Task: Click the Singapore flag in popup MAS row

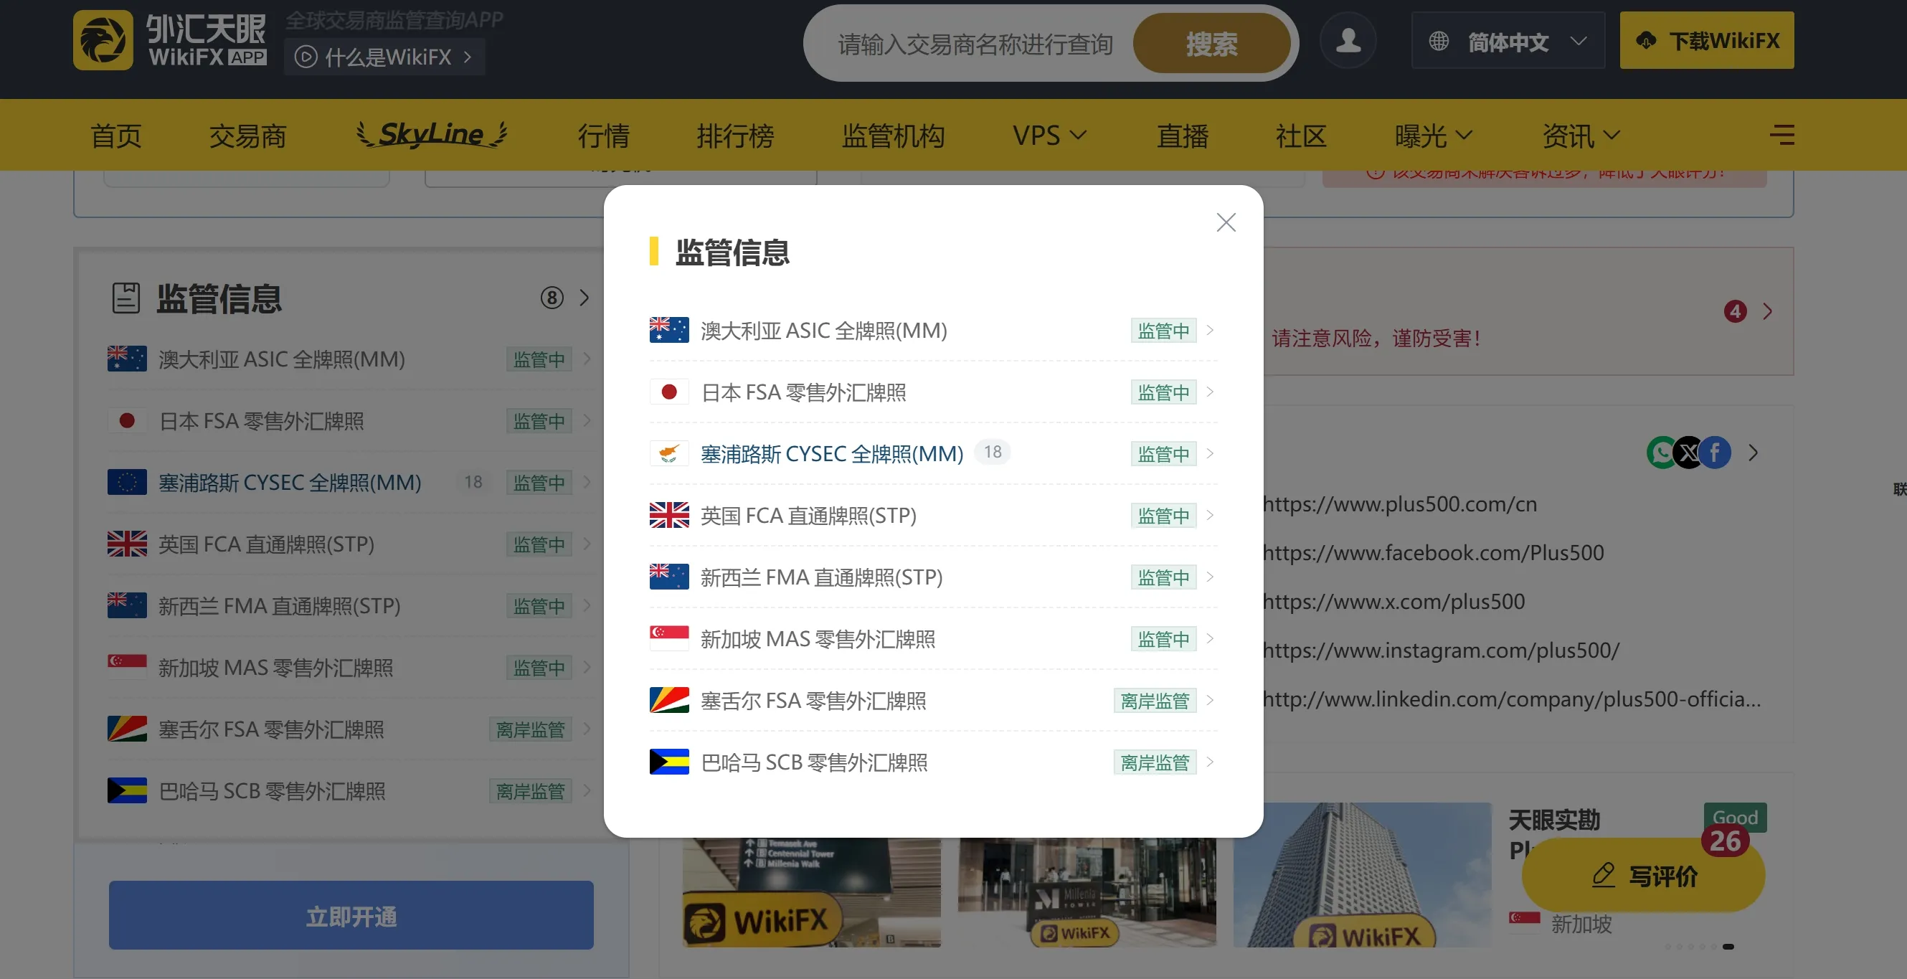Action: 669,638
